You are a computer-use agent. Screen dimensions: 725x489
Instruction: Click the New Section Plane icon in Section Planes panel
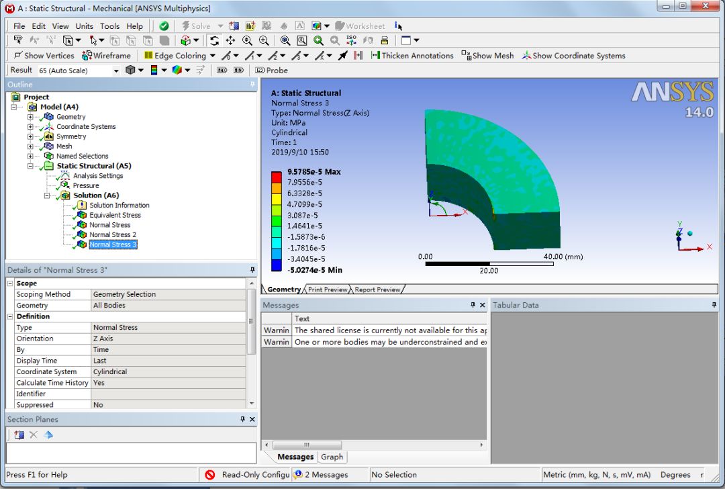(19, 435)
